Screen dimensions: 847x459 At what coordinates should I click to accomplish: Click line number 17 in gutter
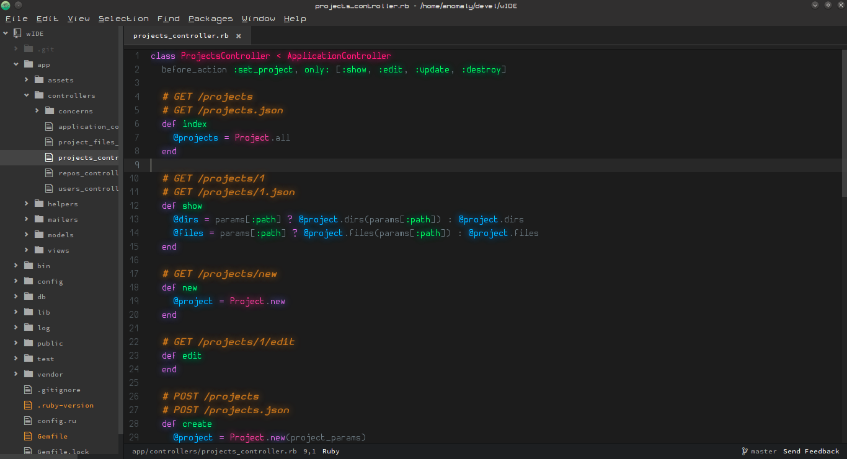pos(135,274)
